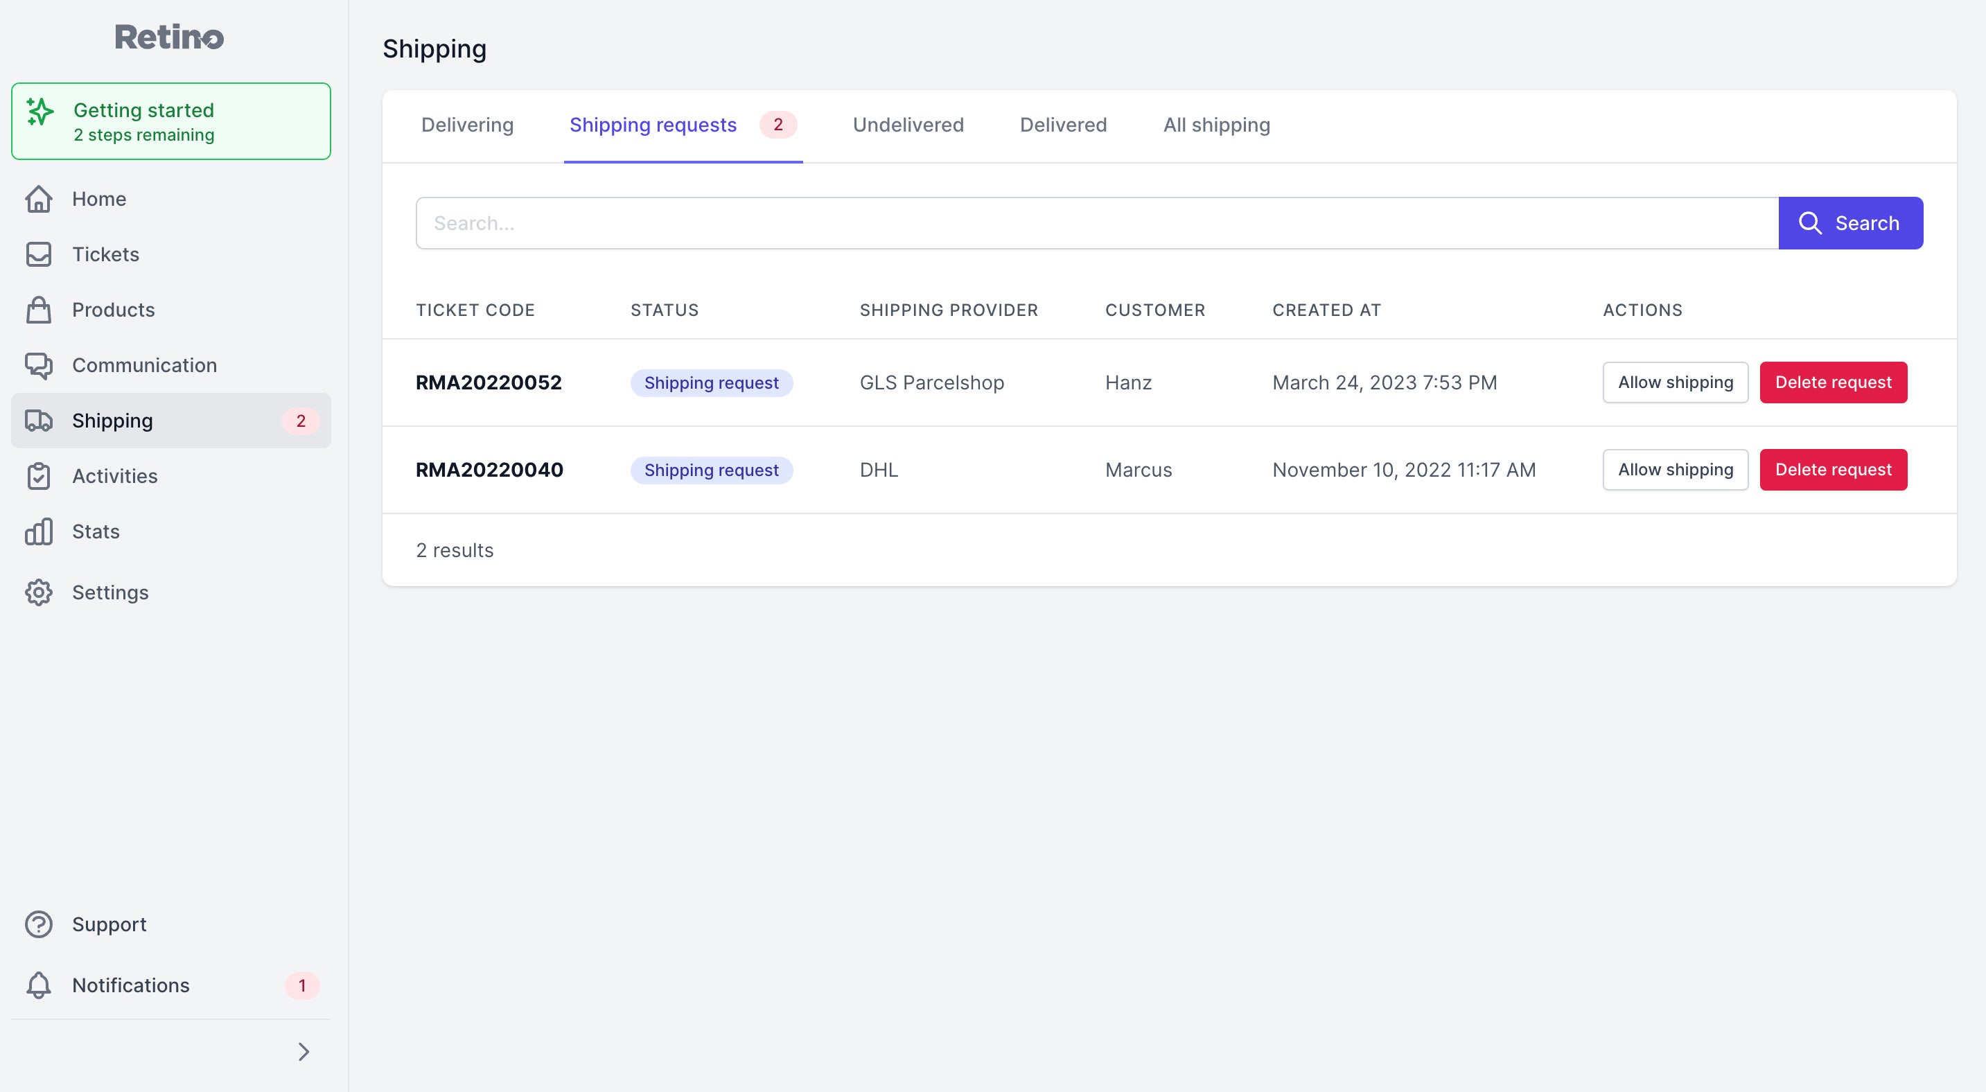The image size is (1986, 1092).
Task: Click the Activities icon in sidebar
Action: click(x=39, y=475)
